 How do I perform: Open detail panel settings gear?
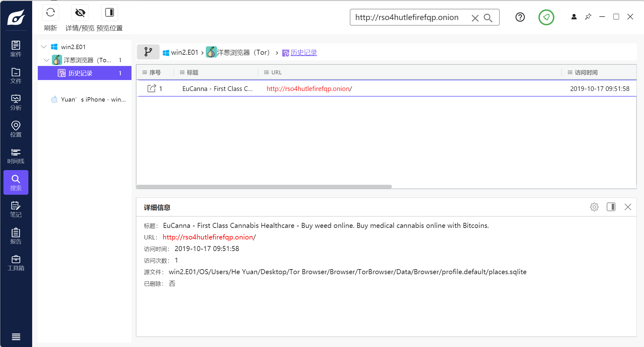click(x=594, y=207)
